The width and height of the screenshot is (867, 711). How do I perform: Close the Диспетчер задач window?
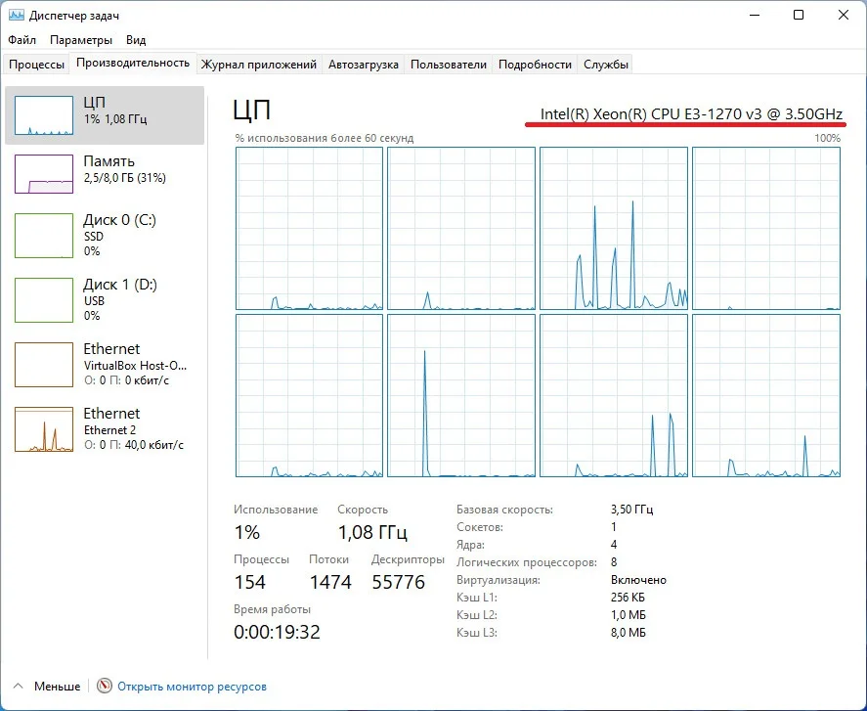[844, 15]
